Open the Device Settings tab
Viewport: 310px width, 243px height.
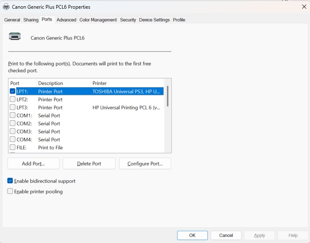coord(154,20)
